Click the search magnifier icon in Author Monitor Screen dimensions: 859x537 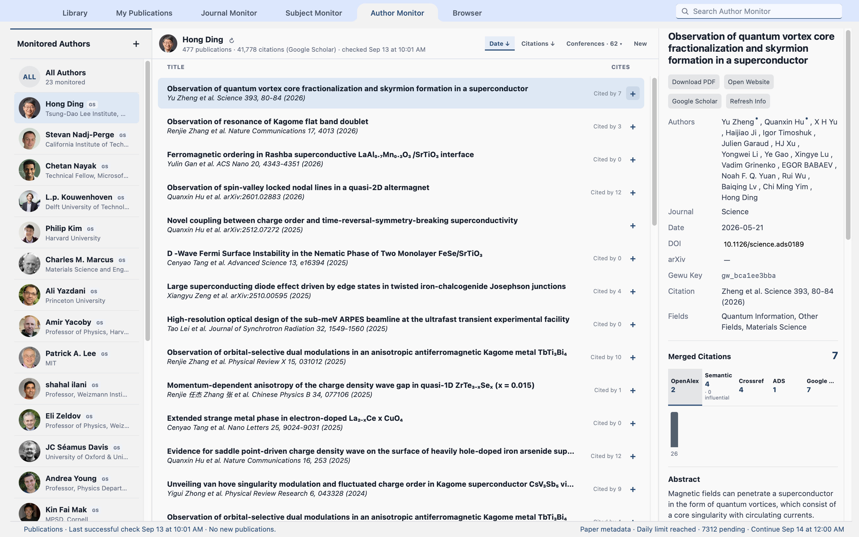685,11
